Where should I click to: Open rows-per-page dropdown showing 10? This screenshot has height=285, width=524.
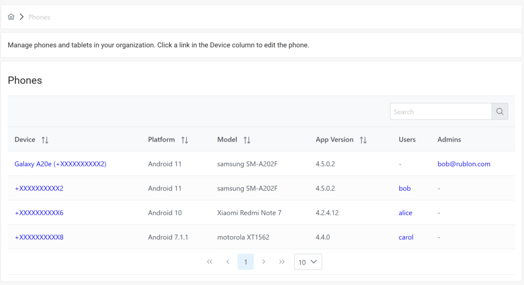pos(308,262)
